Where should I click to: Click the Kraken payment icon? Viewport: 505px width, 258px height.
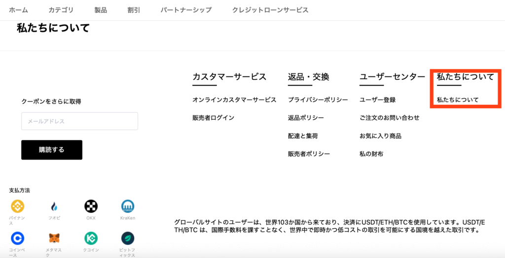pyautogui.click(x=128, y=206)
